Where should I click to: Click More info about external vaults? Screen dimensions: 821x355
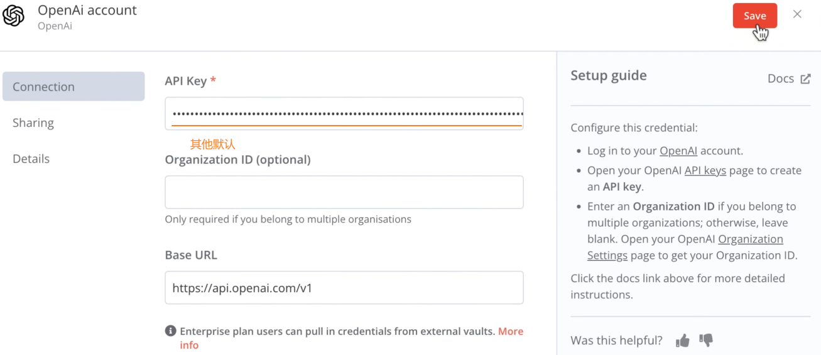click(x=510, y=331)
